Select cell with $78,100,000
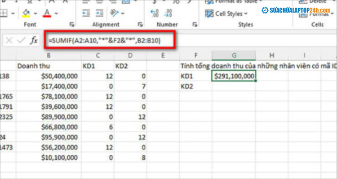The image size is (337, 179). point(49,97)
